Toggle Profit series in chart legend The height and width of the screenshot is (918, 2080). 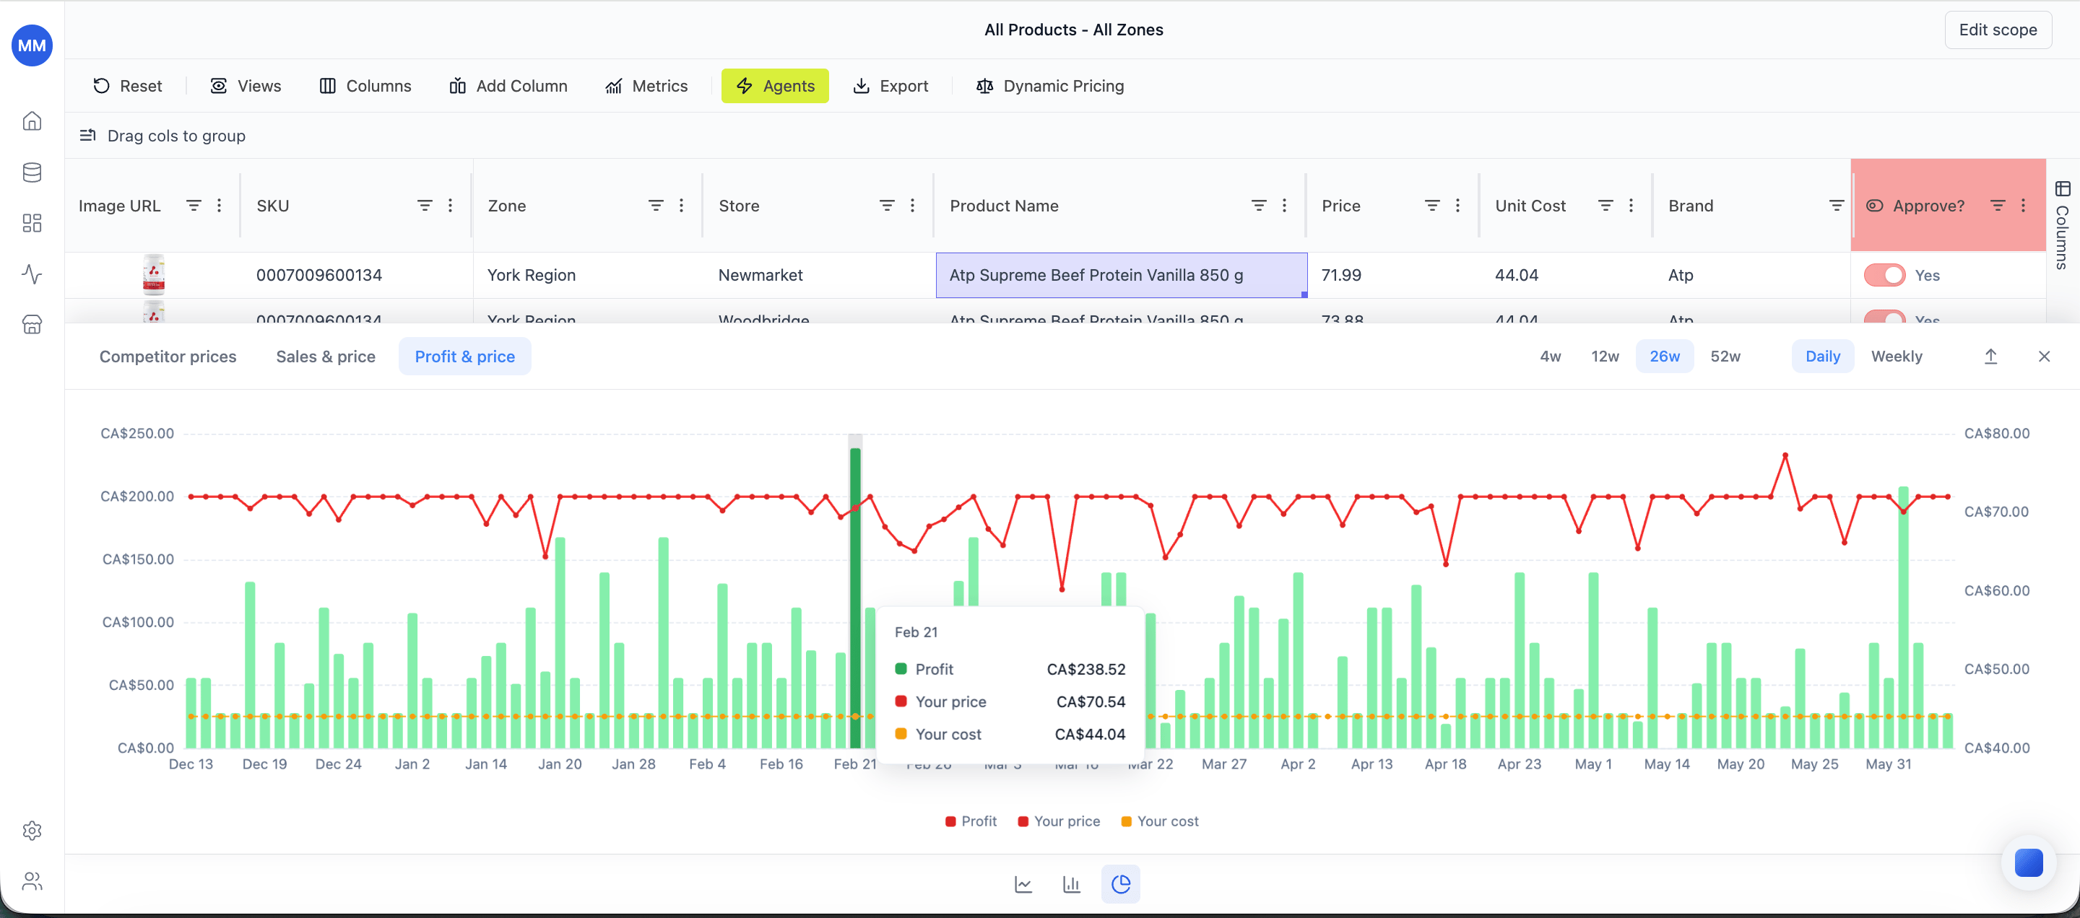(971, 821)
